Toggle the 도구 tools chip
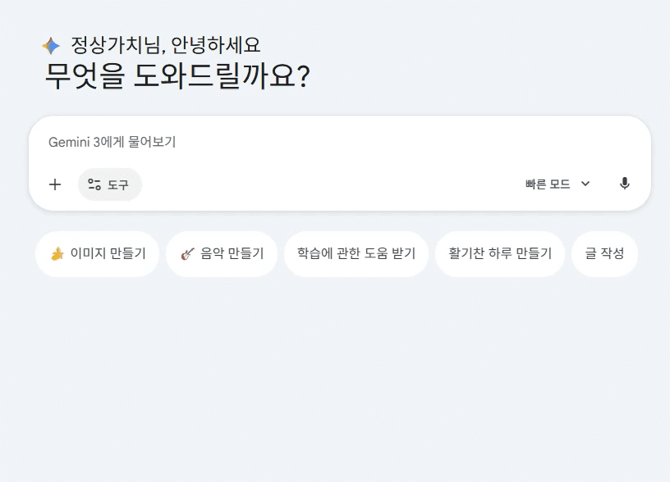Screen dimensions: 670x482 tap(109, 184)
